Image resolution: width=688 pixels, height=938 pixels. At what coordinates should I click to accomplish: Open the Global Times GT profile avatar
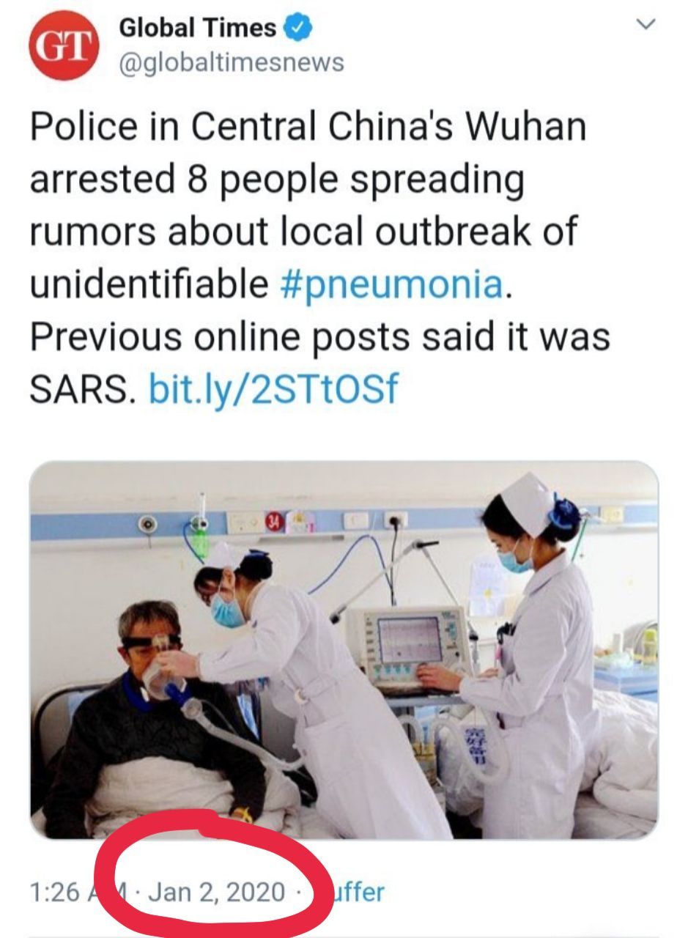click(64, 47)
